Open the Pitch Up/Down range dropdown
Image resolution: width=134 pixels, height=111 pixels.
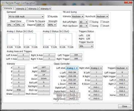pos(83,26)
